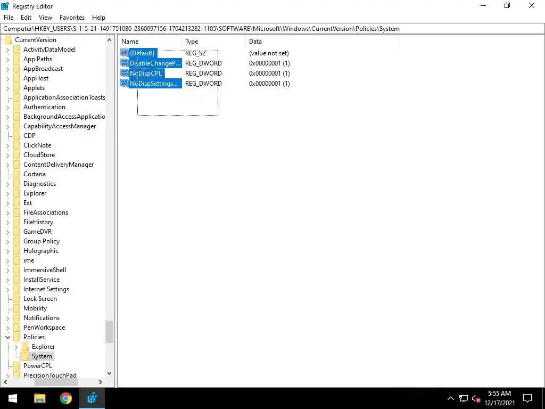Image resolution: width=545 pixels, height=409 pixels.
Task: Open the Favorites menu
Action: (x=72, y=18)
